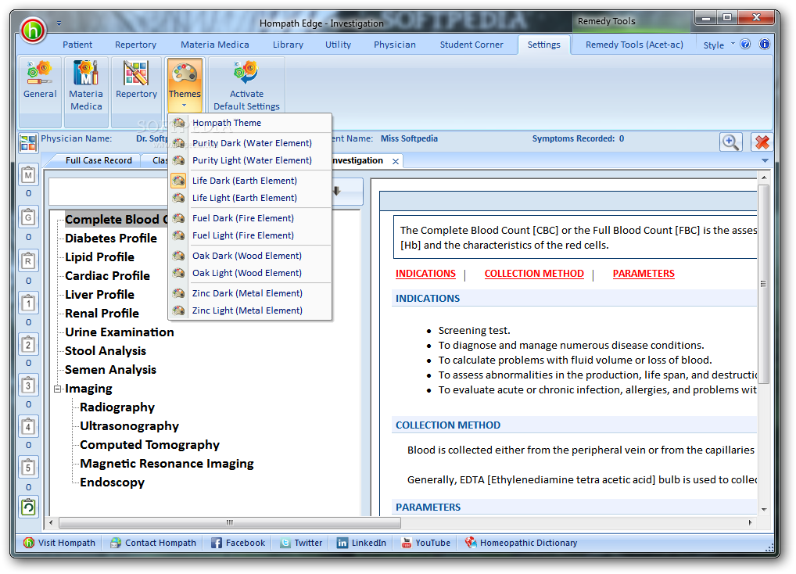Open the tab list dropdown arrow

click(765, 160)
